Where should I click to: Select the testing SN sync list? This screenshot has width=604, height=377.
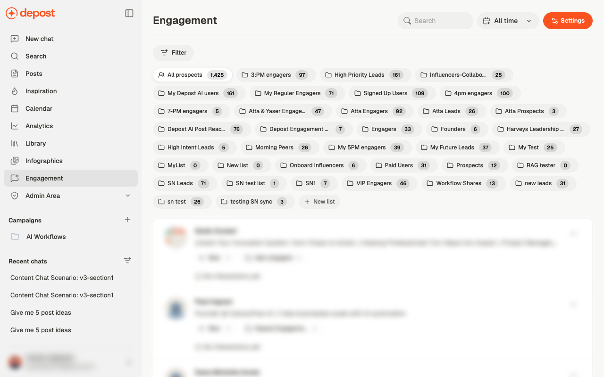pyautogui.click(x=255, y=202)
